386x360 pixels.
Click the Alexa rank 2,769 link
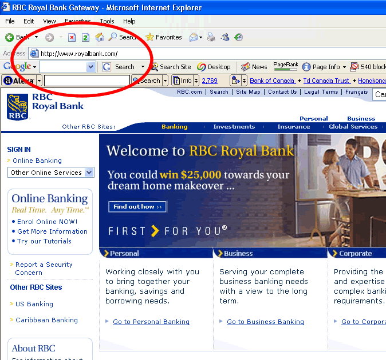tap(210, 81)
